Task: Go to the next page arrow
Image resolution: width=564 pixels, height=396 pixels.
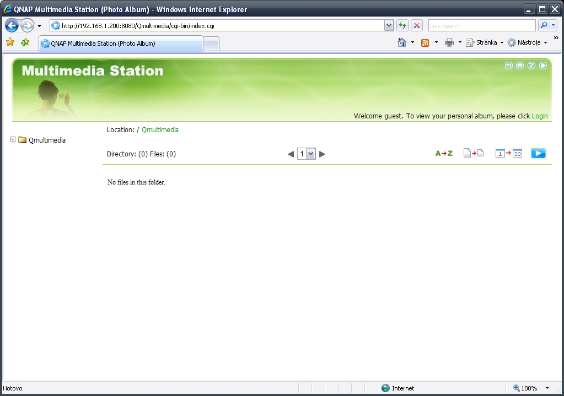Action: [x=323, y=154]
